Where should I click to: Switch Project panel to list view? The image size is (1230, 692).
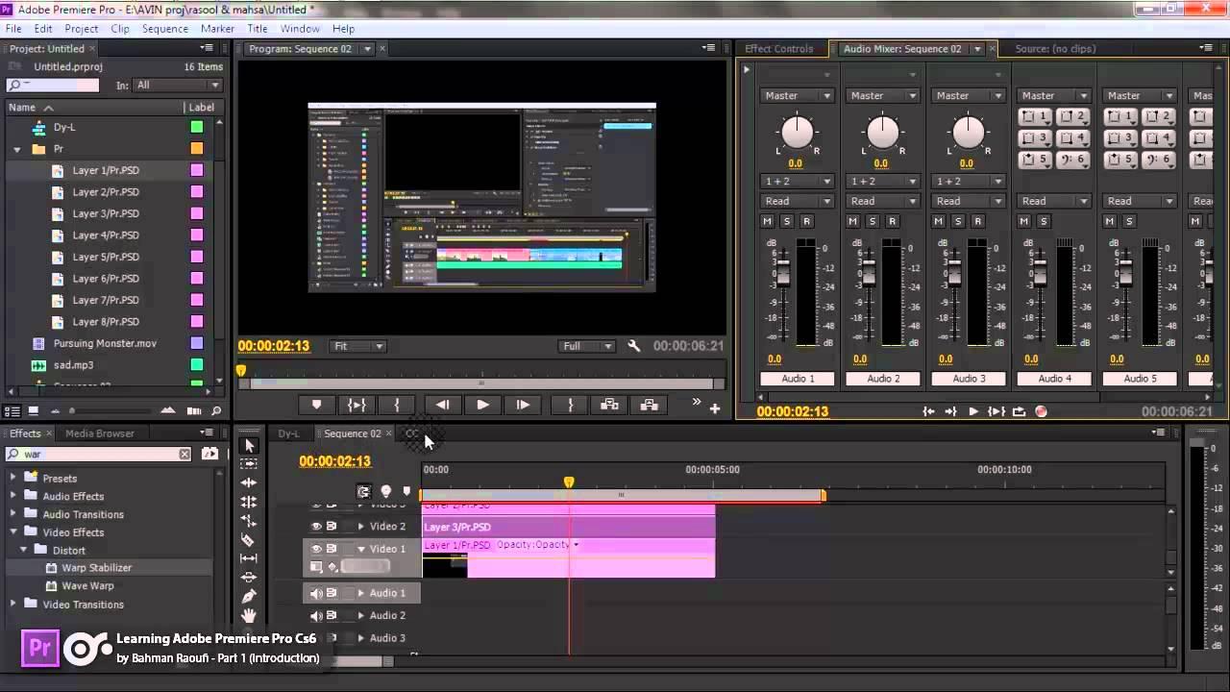pos(12,411)
